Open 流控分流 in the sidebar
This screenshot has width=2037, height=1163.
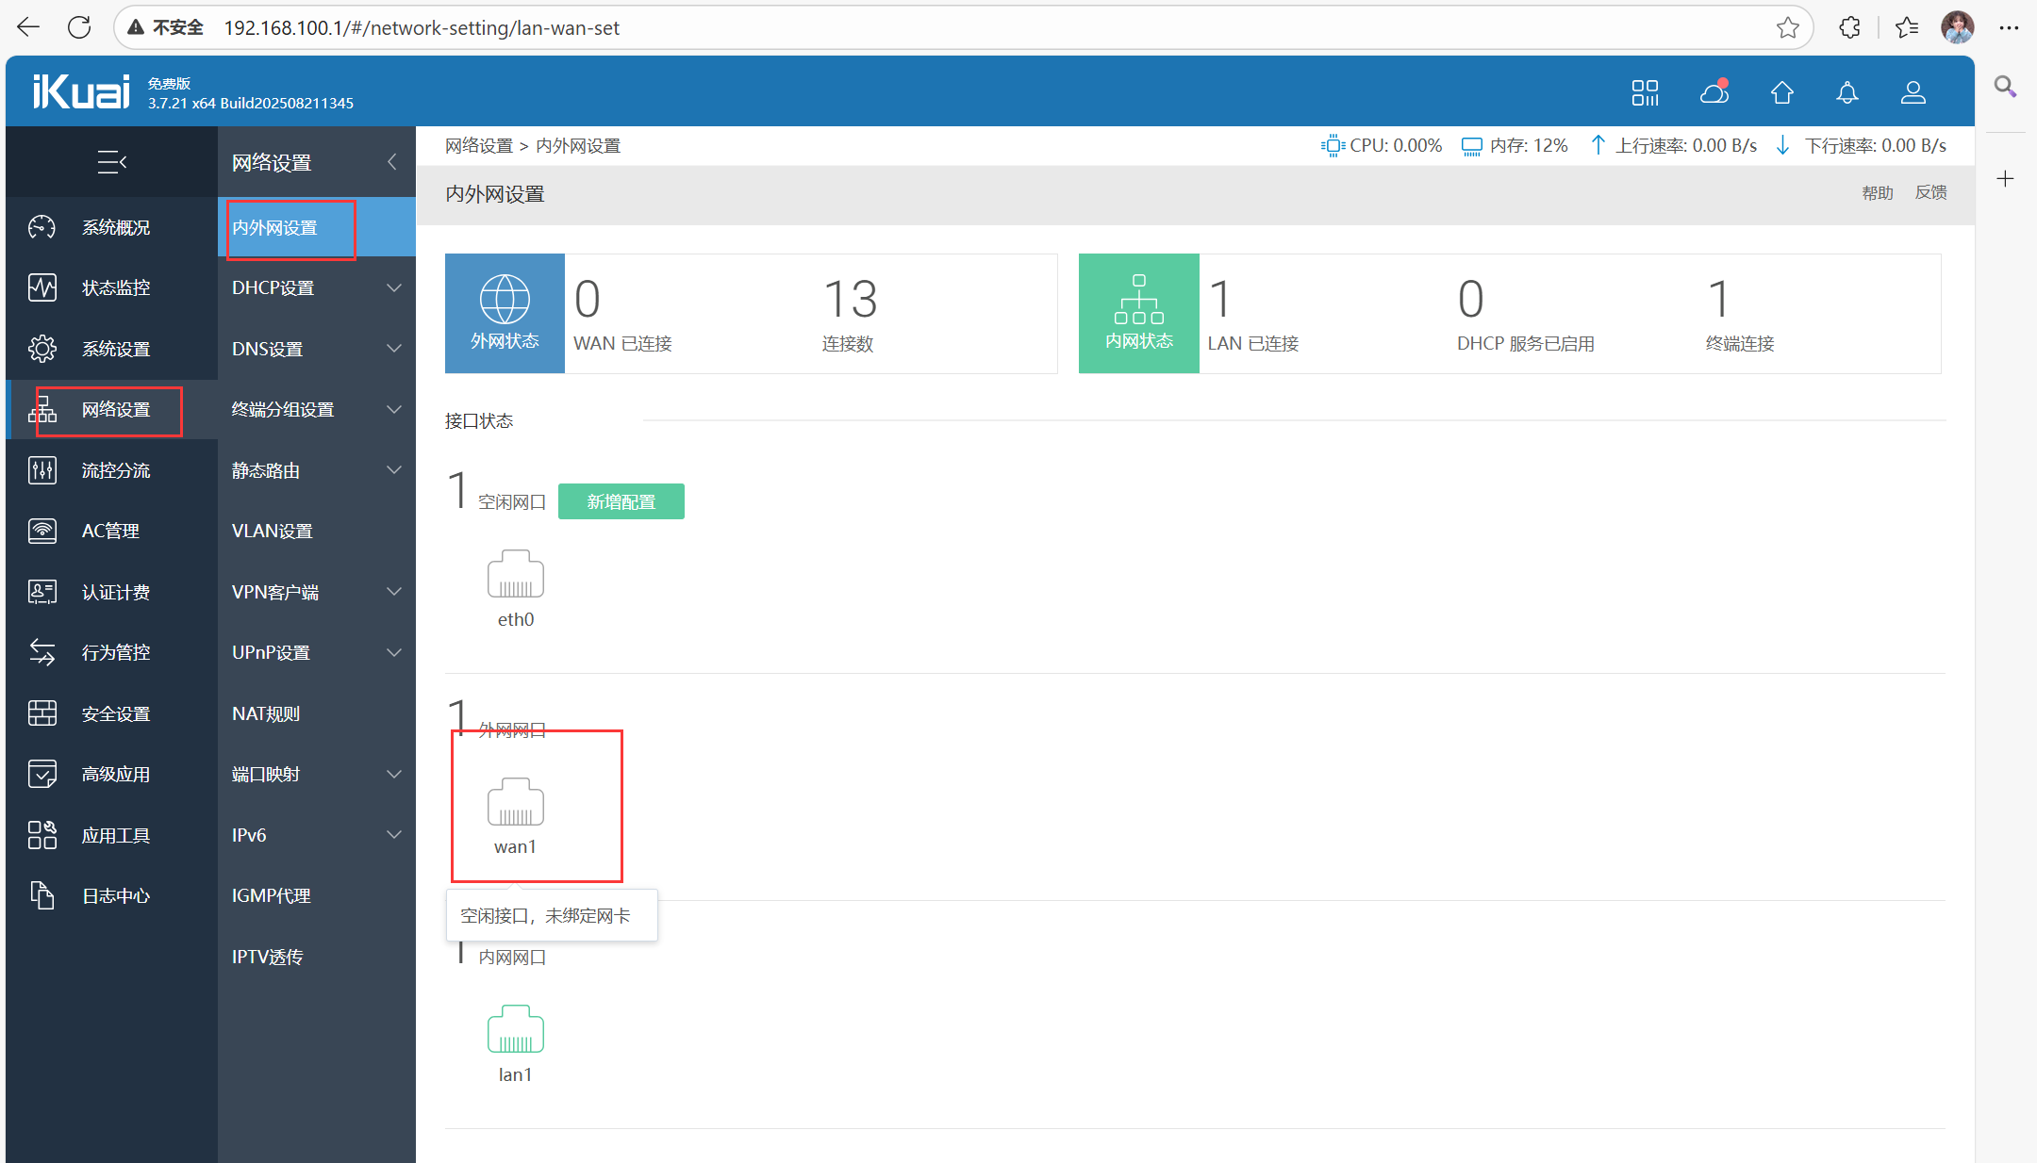(x=115, y=470)
